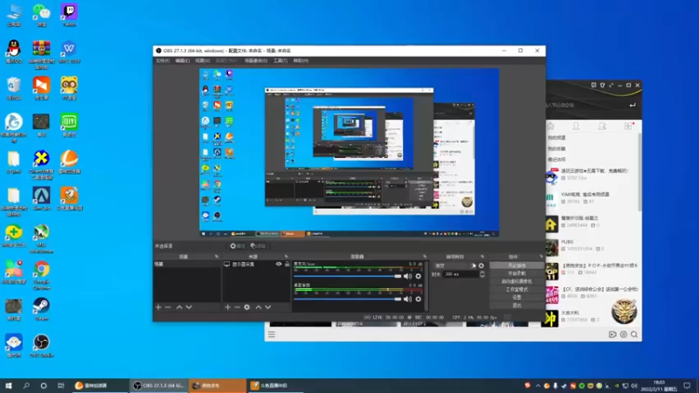Open the Steam desktop shortcut
This screenshot has height=393, width=699.
pos(41,309)
